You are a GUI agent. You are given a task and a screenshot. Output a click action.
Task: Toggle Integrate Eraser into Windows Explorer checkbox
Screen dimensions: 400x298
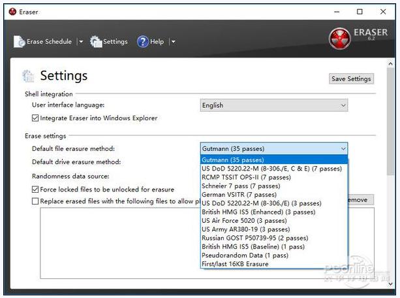35,118
